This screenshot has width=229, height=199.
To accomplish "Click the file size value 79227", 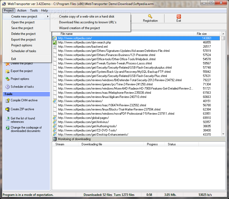I will (x=207, y=80).
